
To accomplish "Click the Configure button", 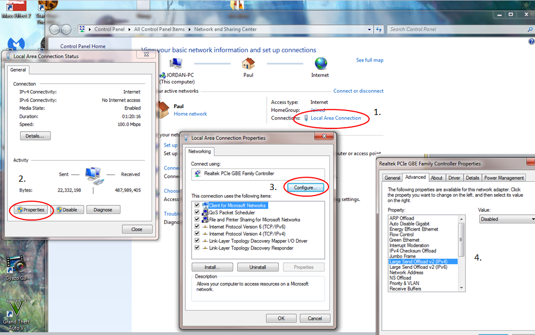I will coord(306,188).
